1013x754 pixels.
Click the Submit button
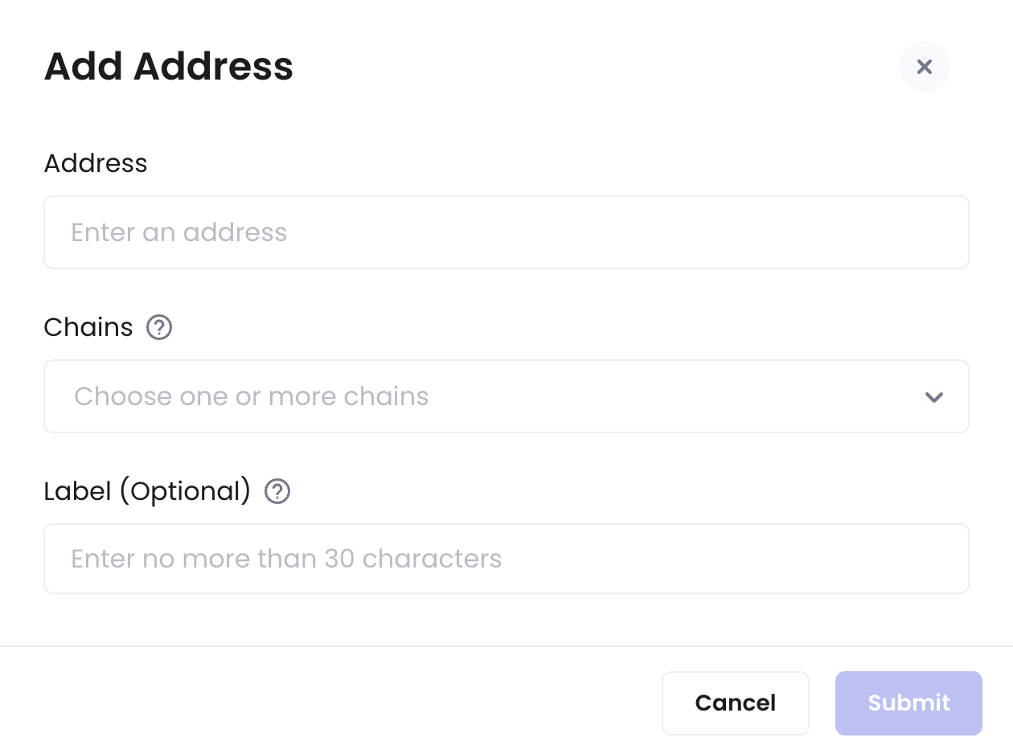click(x=908, y=703)
